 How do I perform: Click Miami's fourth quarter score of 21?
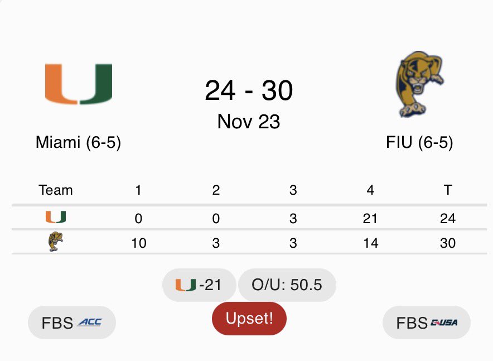click(x=370, y=218)
